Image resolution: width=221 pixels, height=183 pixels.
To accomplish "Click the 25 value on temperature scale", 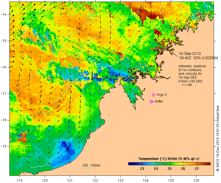I will 170,169.
